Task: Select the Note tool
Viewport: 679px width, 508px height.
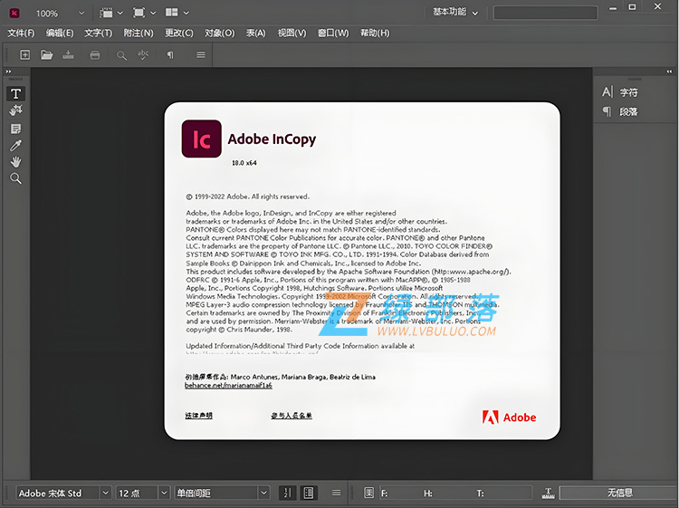Action: pos(15,129)
